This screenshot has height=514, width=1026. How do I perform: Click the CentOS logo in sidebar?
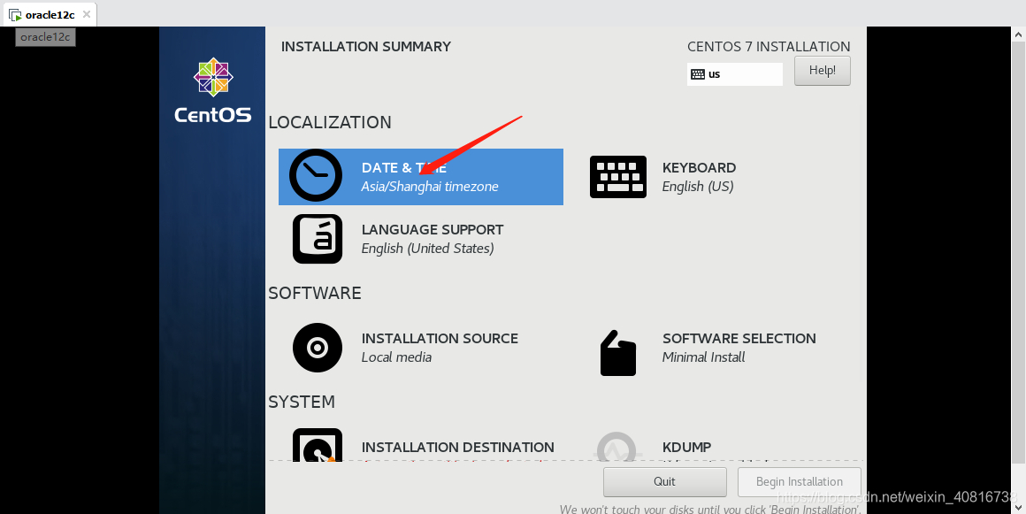(x=212, y=90)
